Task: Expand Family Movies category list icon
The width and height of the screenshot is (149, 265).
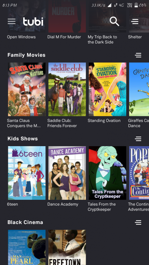Action: pos(138,55)
